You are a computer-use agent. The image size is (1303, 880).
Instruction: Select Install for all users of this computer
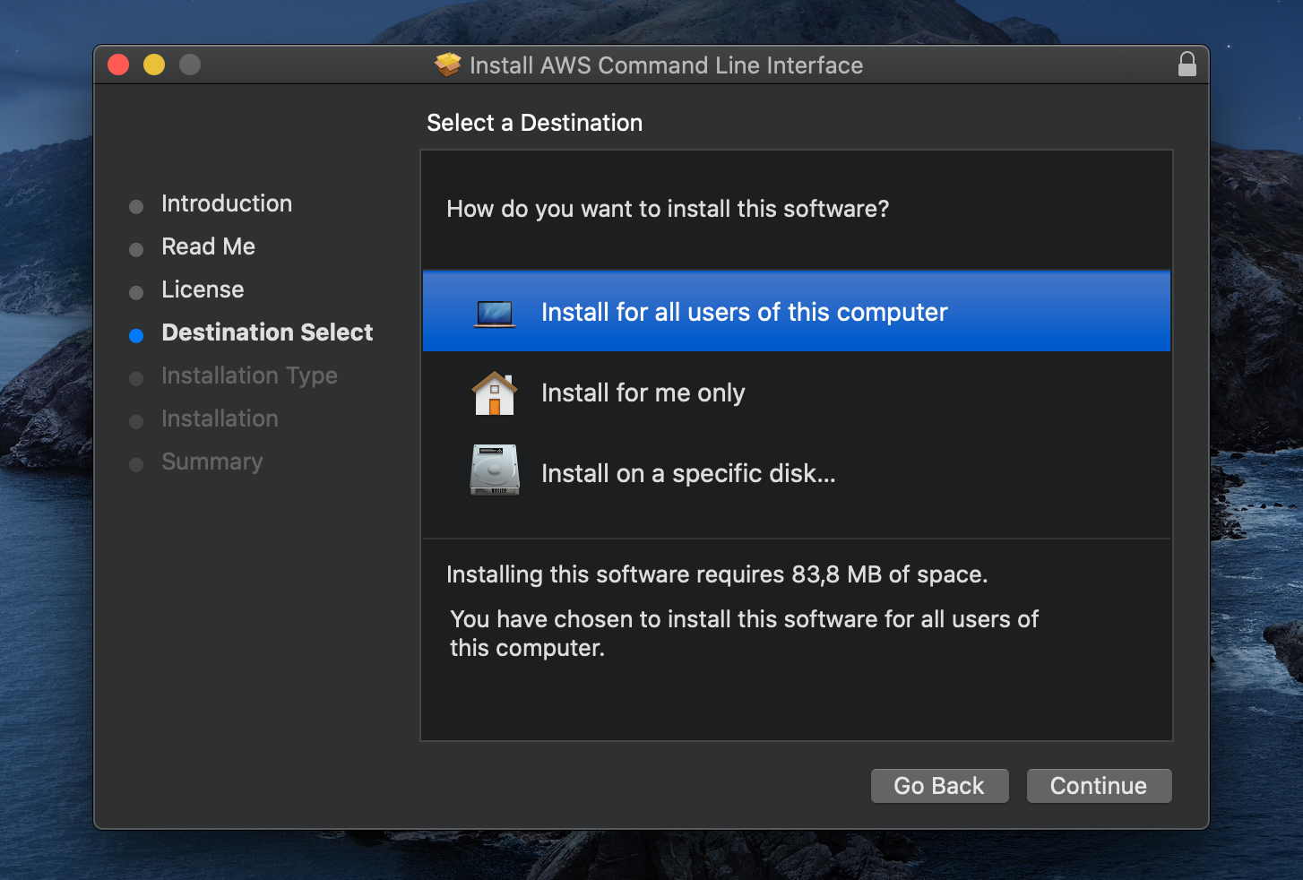(796, 312)
